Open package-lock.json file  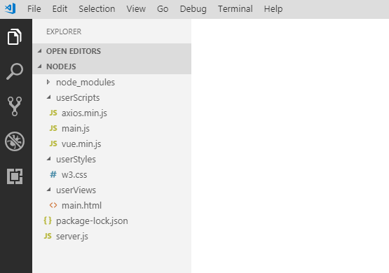pyautogui.click(x=92, y=220)
